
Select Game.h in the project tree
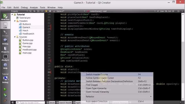click(26, 27)
